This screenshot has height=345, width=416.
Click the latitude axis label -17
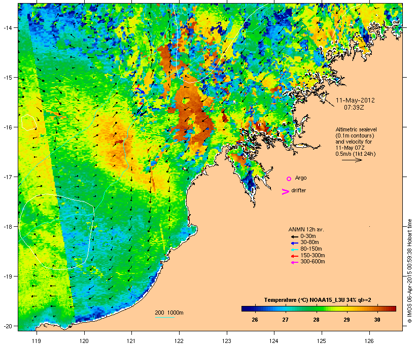7,177
